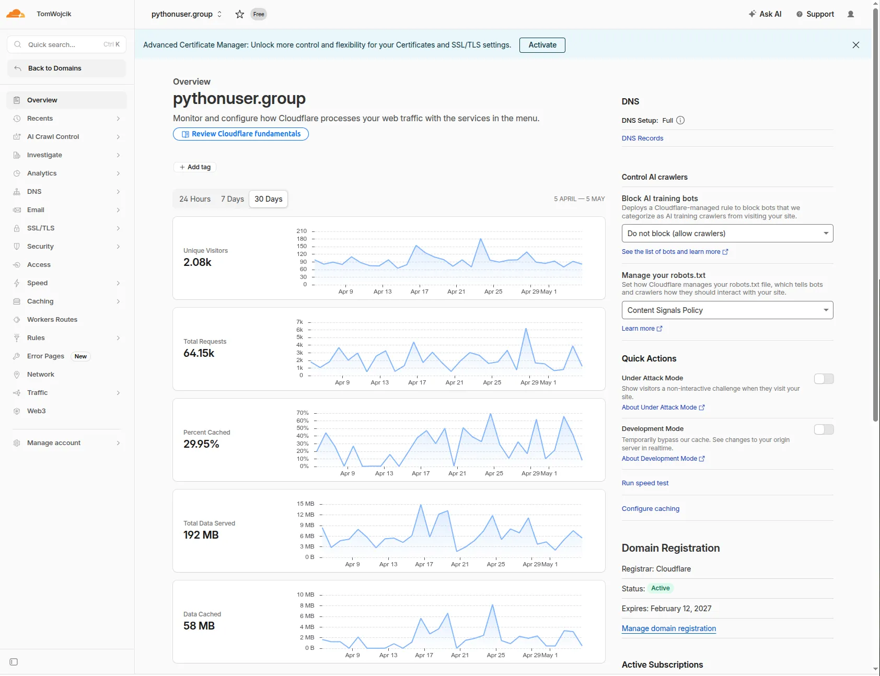Image resolution: width=880 pixels, height=676 pixels.
Task: Expand the AI Crawl Control chevron
Action: pyautogui.click(x=118, y=137)
